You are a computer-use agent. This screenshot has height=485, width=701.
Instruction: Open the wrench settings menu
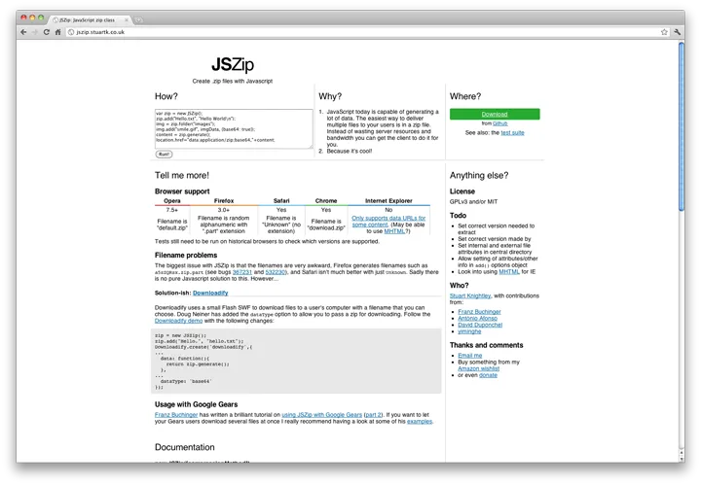tap(677, 32)
